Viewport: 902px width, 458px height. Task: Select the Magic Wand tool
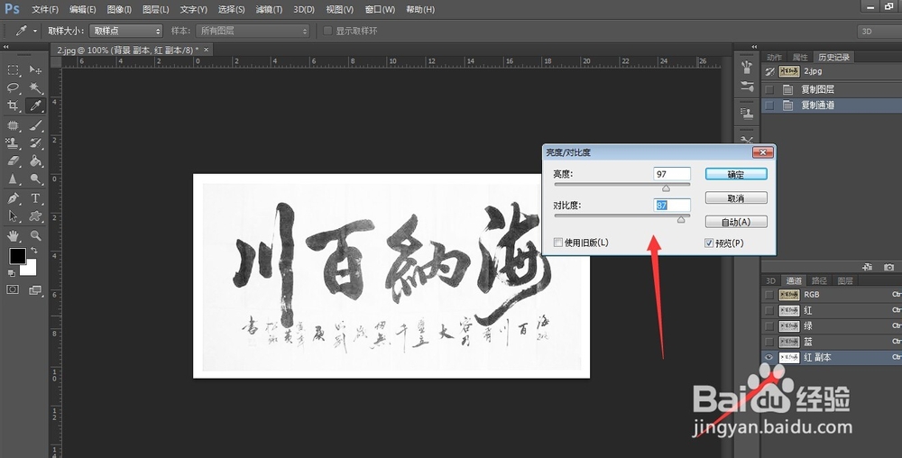coord(36,87)
